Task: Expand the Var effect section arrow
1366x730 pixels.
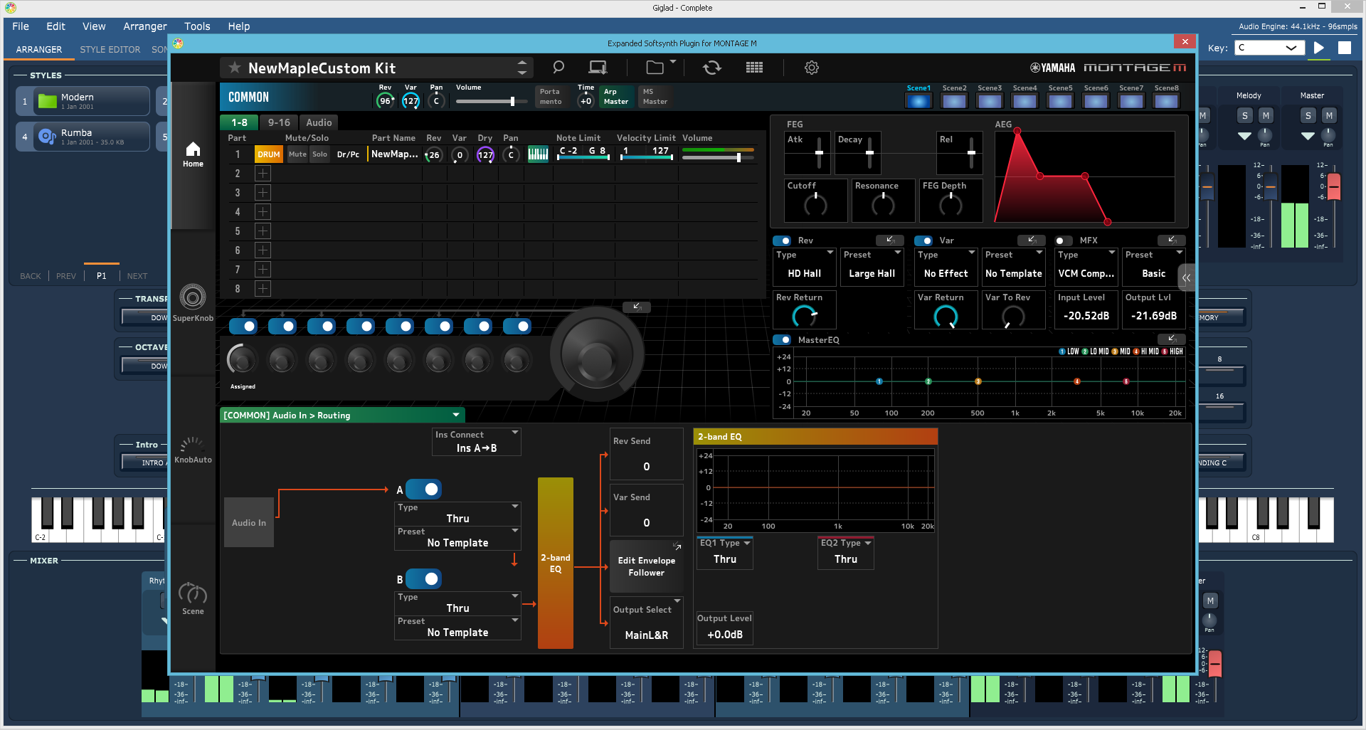Action: 1032,240
